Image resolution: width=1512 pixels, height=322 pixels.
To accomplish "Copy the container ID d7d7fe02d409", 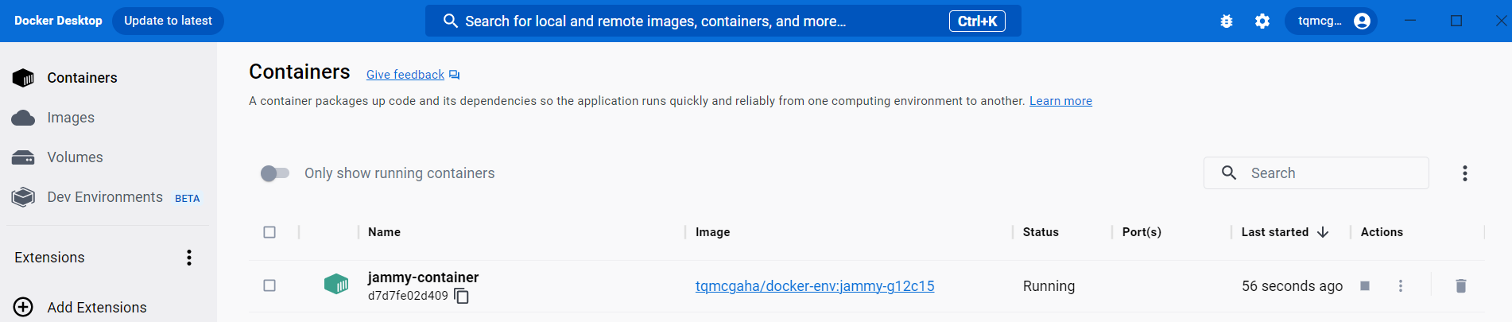I will [x=462, y=297].
